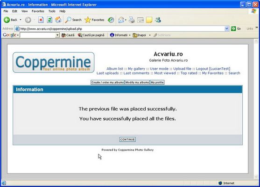Viewport: 260px width, 187px height.
Task: Open Last uploads link
Action: point(108,73)
